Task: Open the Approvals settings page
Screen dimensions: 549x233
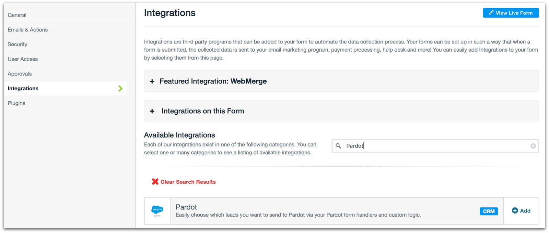Action: (20, 74)
